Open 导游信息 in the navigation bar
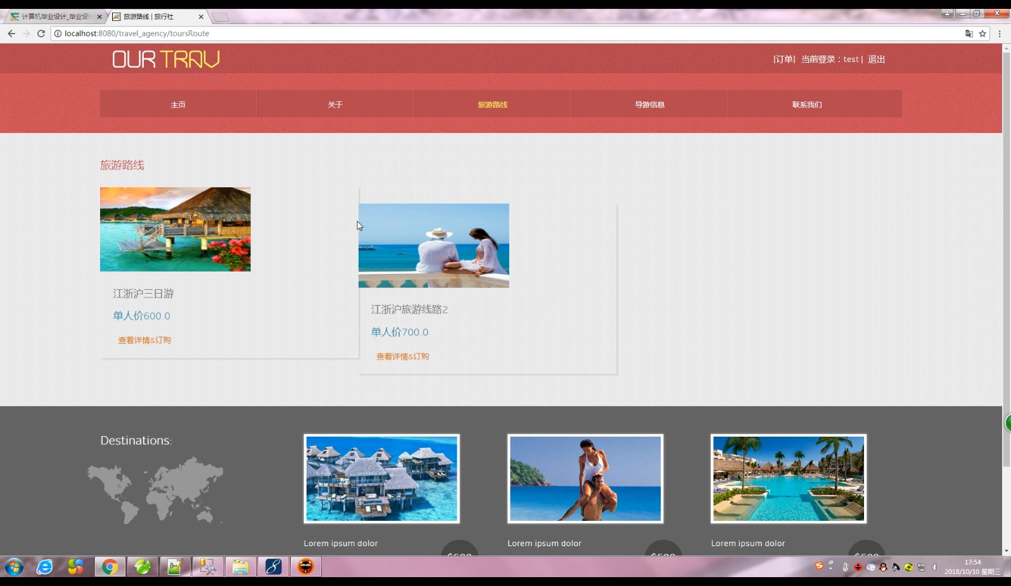Image resolution: width=1011 pixels, height=586 pixels. [649, 104]
